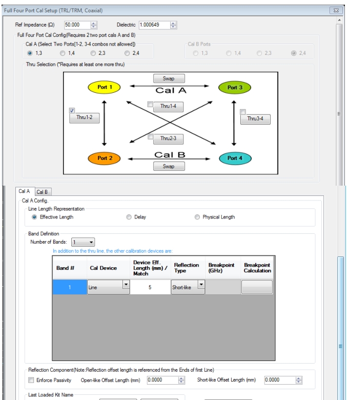This screenshot has width=348, height=400.
Task: Click the Swap button above Cal A
Action: point(169,78)
